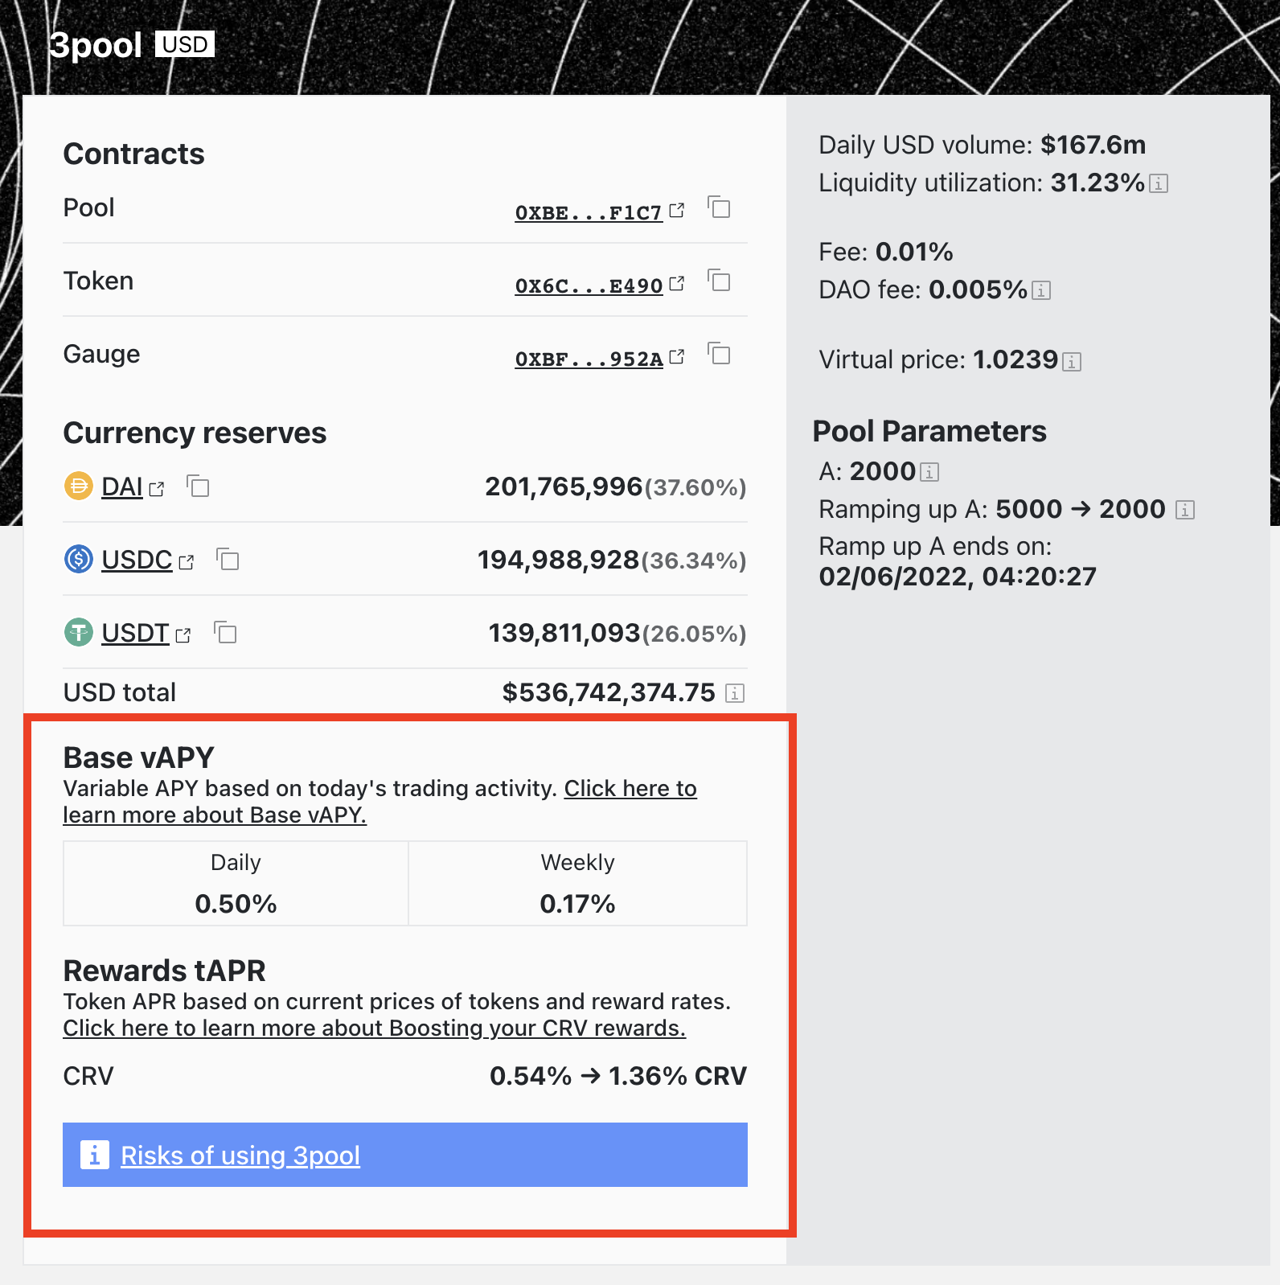The height and width of the screenshot is (1285, 1280).
Task: Copy the USDT token address
Action: (x=225, y=632)
